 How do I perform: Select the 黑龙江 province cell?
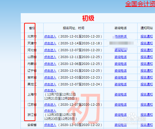(x=32, y=84)
